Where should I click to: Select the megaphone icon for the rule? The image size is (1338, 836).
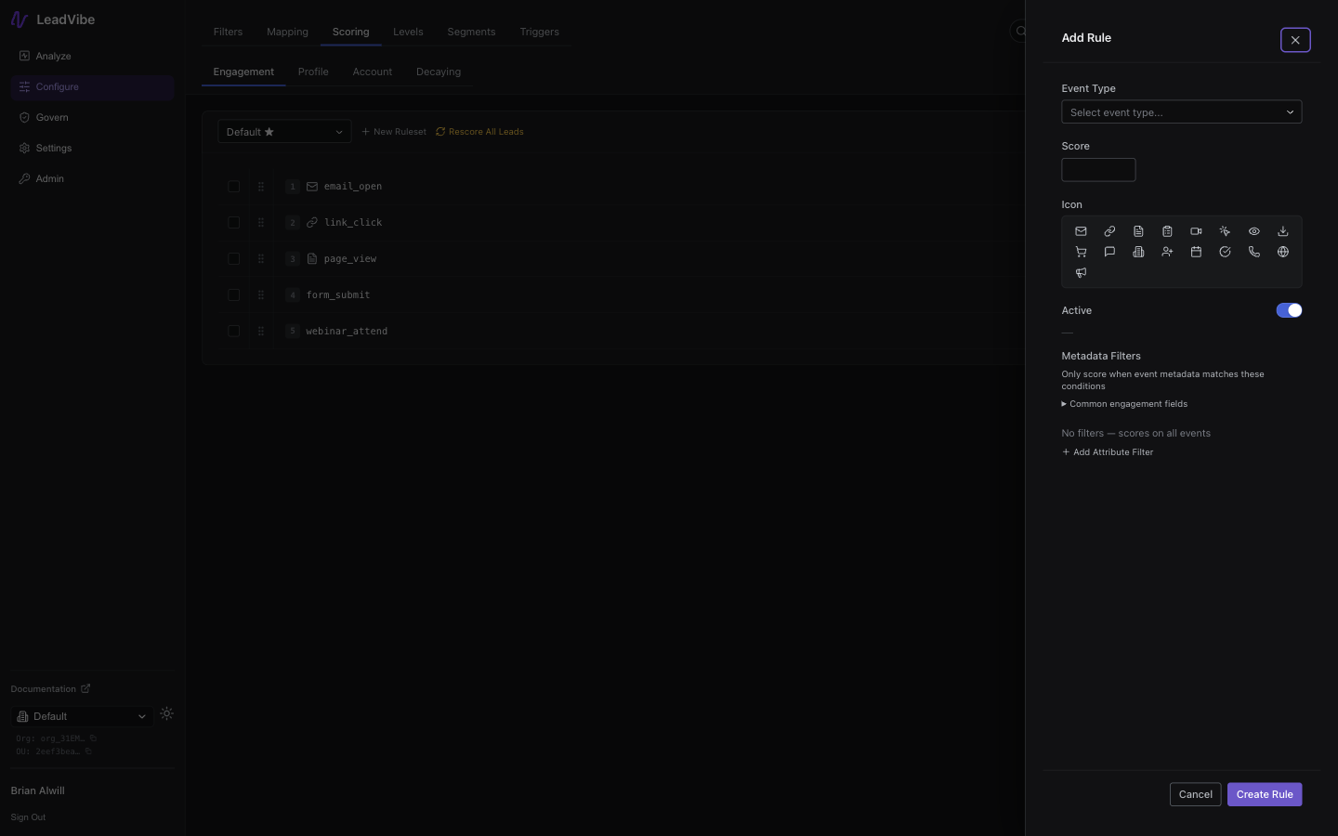click(x=1081, y=272)
